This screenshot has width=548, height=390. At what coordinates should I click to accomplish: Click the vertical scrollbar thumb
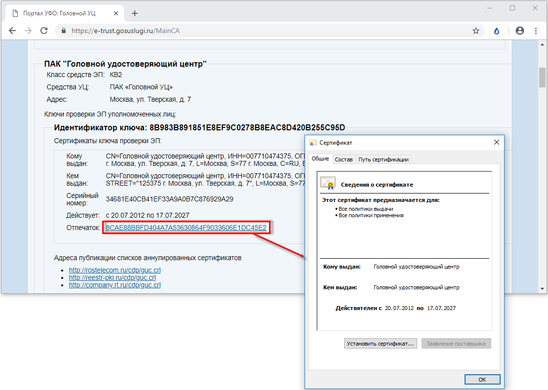[x=542, y=77]
